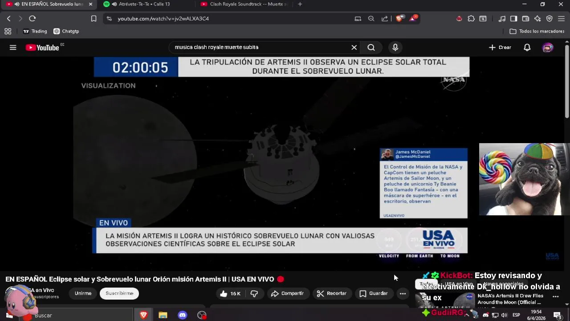
Task: Open Brave browser in the taskbar
Action: (x=143, y=315)
